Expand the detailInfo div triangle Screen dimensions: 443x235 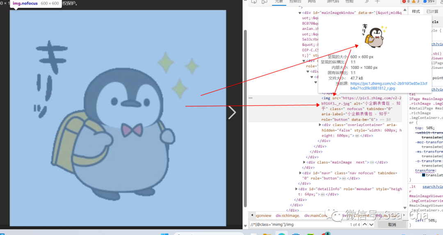click(x=296, y=189)
